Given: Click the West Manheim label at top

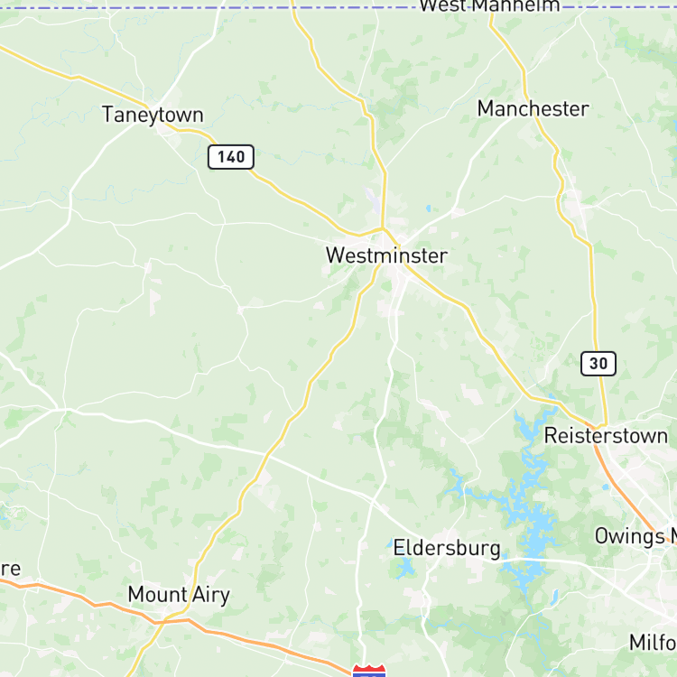Looking at the screenshot, I should (x=489, y=6).
